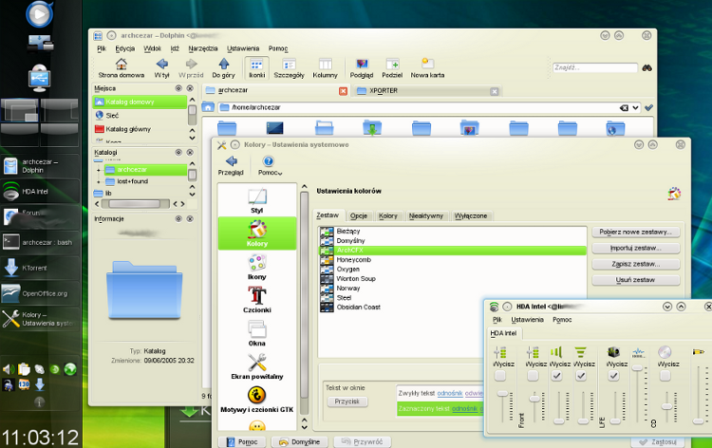
Task: Switch to OpenOffice.org in the taskbar
Action: pos(40,293)
